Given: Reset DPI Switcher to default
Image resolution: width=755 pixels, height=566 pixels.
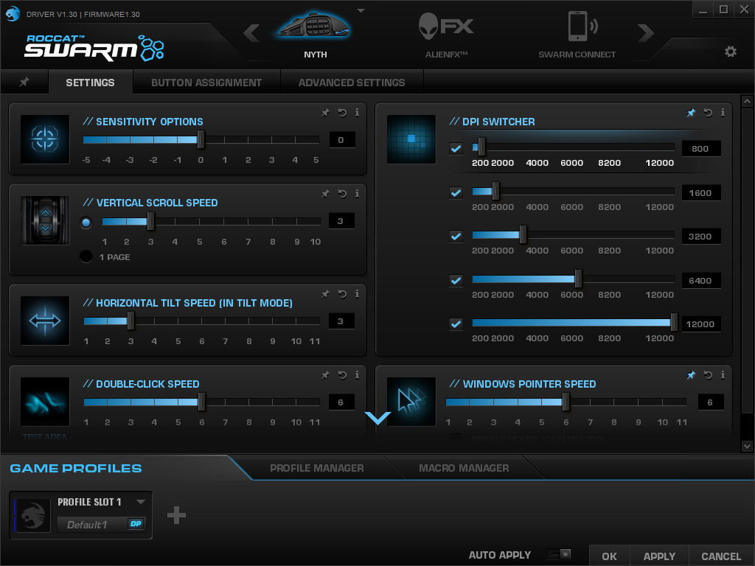Looking at the screenshot, I should click(707, 113).
